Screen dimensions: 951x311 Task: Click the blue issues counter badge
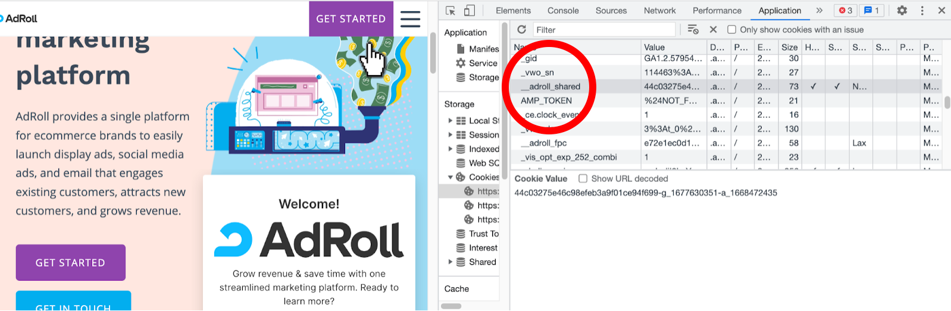(871, 10)
